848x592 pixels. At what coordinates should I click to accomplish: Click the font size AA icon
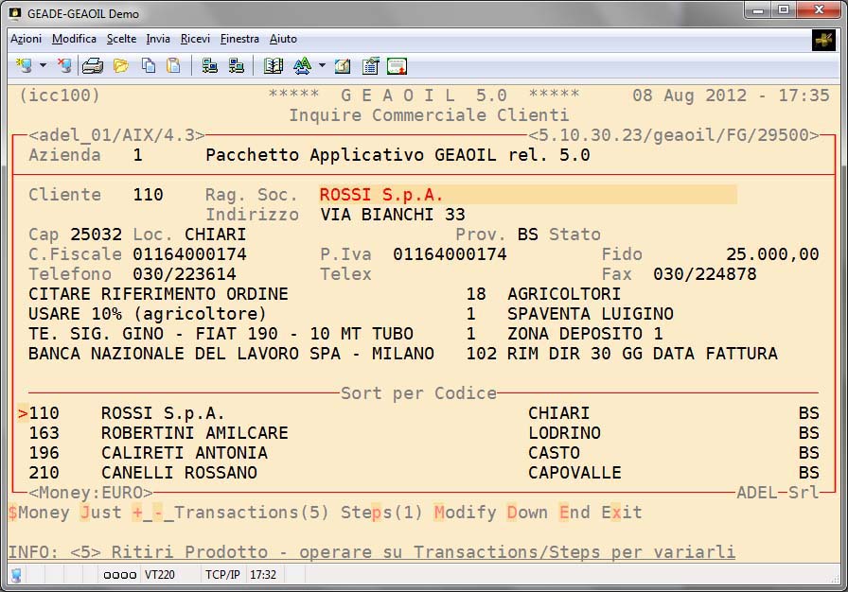[302, 65]
